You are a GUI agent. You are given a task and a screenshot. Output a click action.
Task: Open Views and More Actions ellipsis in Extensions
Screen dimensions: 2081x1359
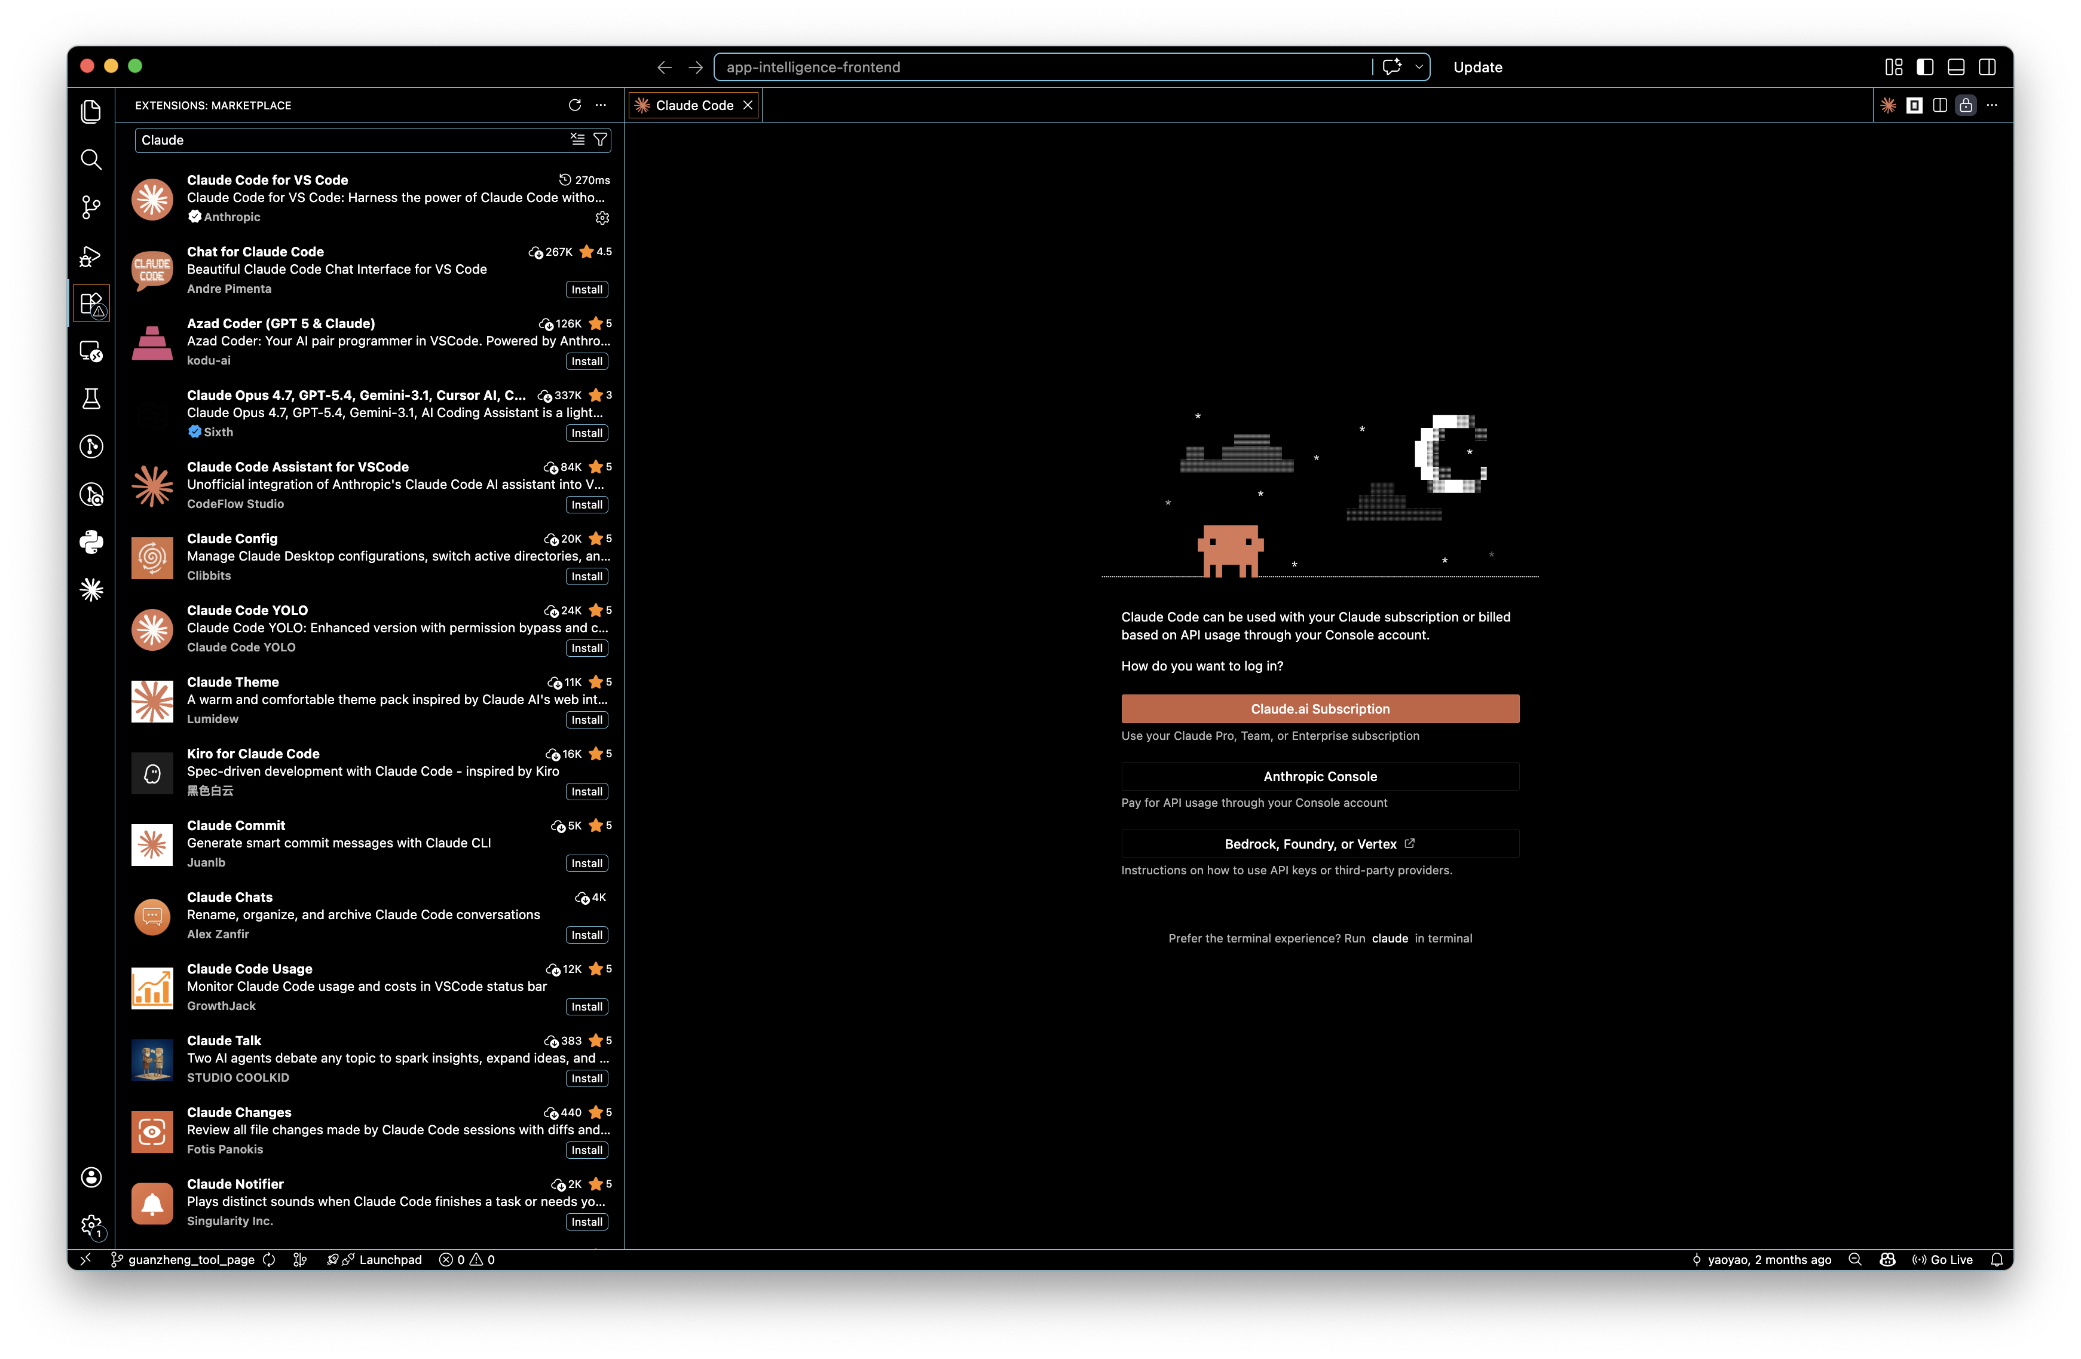(x=601, y=105)
